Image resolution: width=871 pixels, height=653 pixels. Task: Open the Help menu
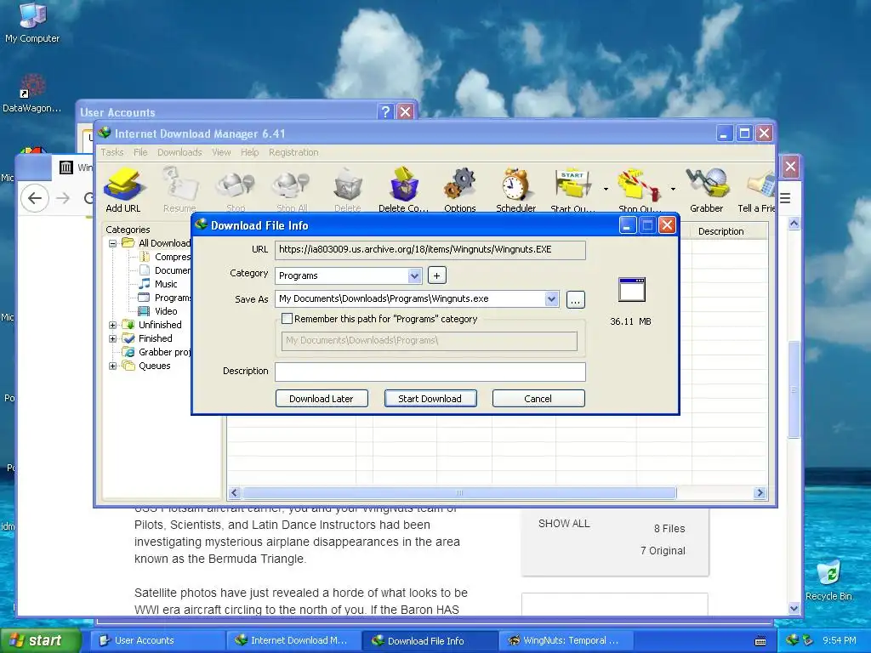pyautogui.click(x=249, y=152)
